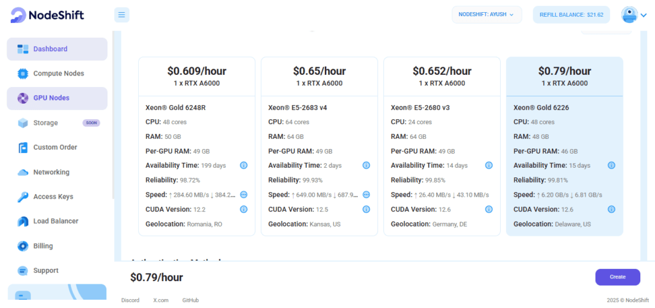Click the Kansas, US geolocation value
The image size is (655, 308).
[325, 224]
